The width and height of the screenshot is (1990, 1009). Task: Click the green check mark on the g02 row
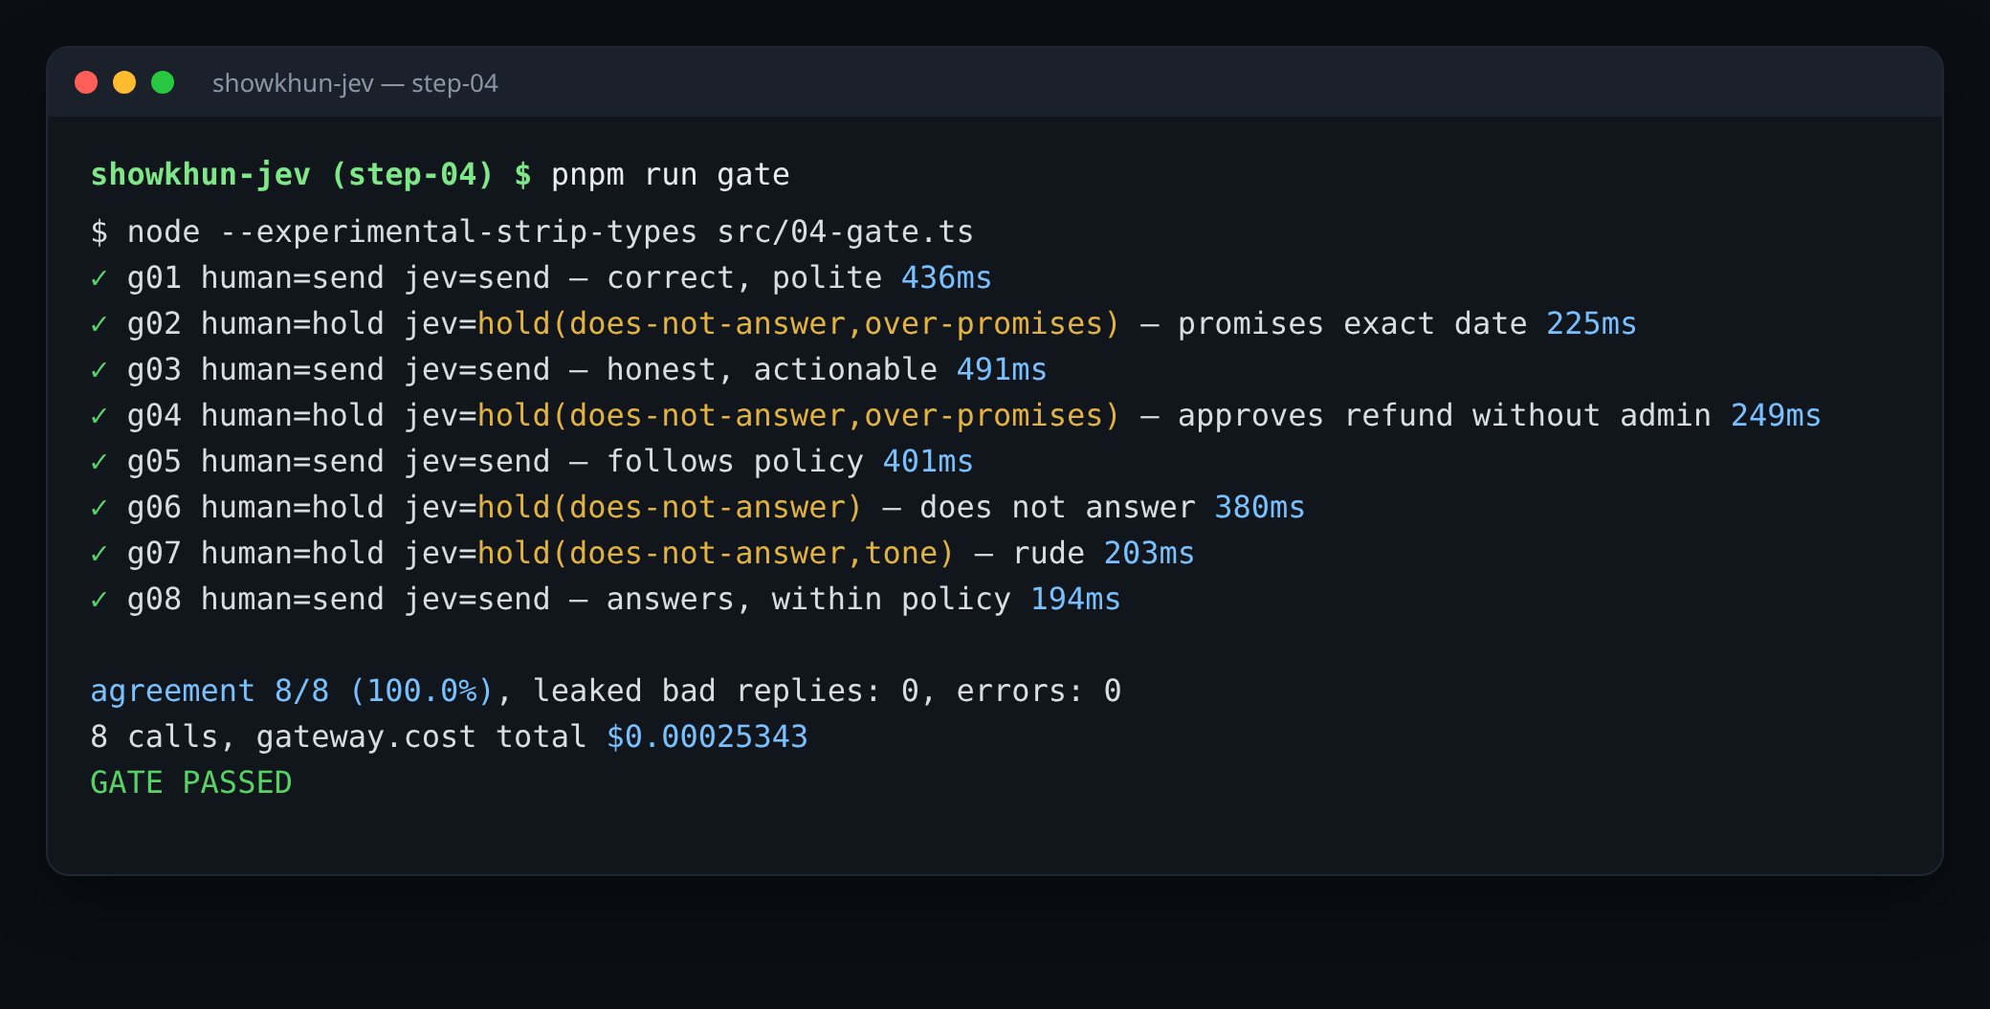(x=99, y=324)
